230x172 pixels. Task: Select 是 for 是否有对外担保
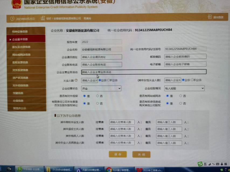[85, 96]
